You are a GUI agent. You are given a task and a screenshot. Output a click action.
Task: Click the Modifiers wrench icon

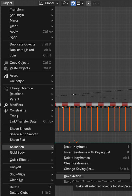tap(6, 105)
